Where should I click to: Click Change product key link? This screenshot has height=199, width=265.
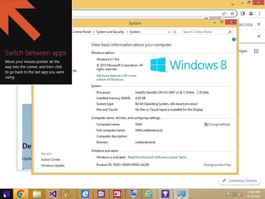pos(217,165)
